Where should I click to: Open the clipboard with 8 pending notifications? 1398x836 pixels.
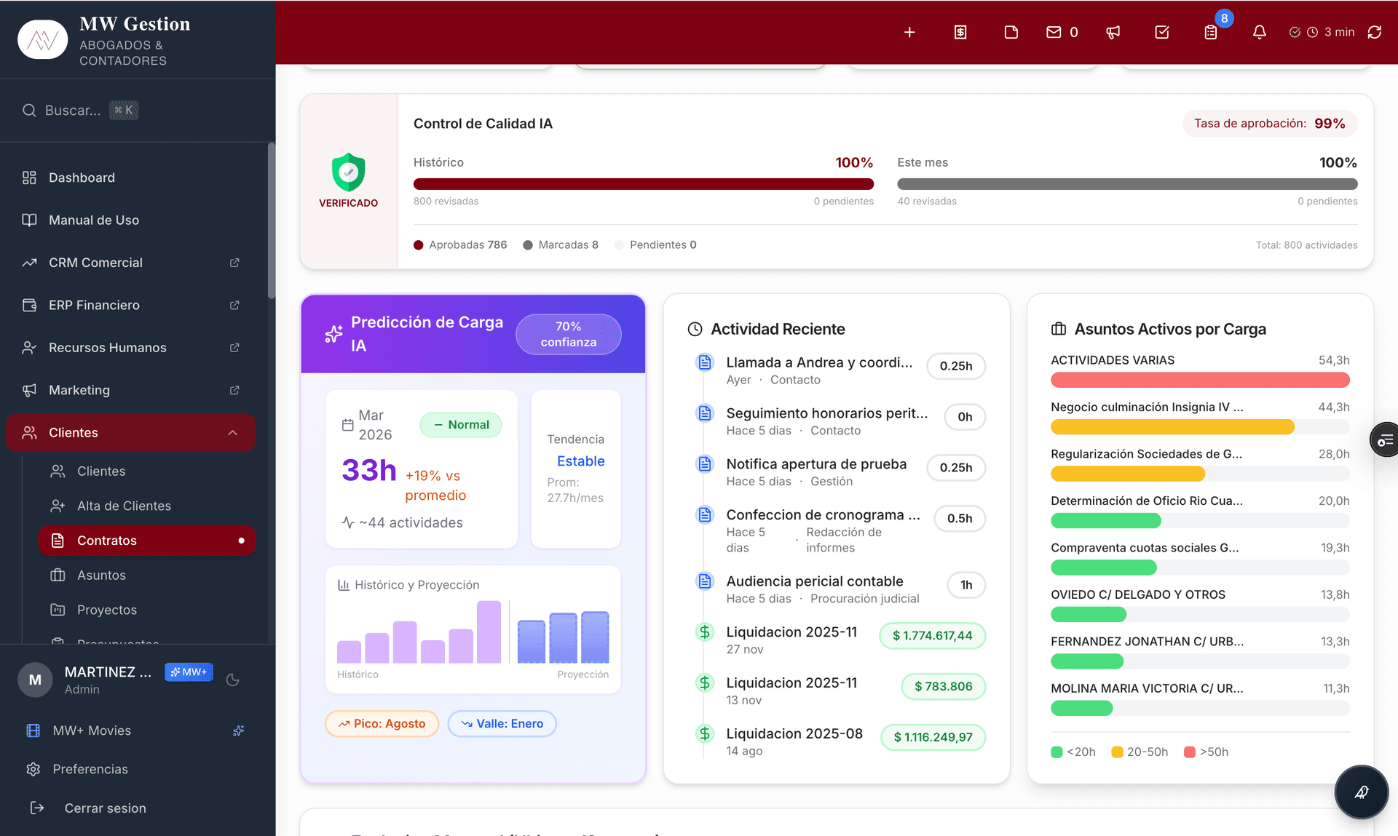(1212, 32)
